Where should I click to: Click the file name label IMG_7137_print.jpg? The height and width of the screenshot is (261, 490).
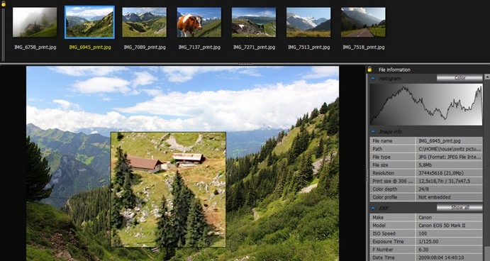(199, 48)
